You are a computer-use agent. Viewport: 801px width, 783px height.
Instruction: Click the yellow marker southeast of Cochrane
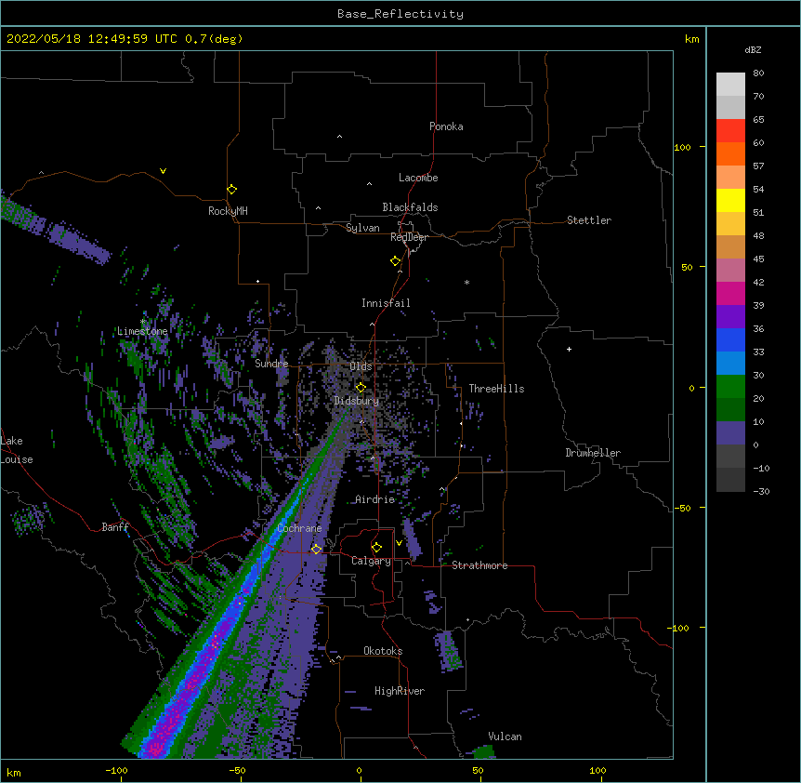[x=316, y=549]
